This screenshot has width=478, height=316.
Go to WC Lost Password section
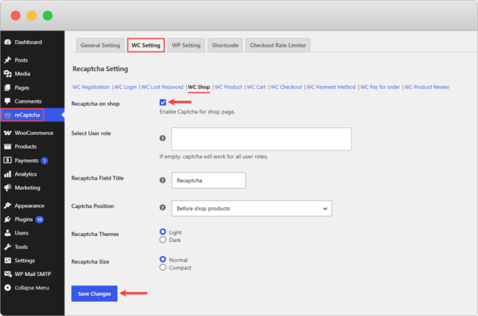pos(163,87)
